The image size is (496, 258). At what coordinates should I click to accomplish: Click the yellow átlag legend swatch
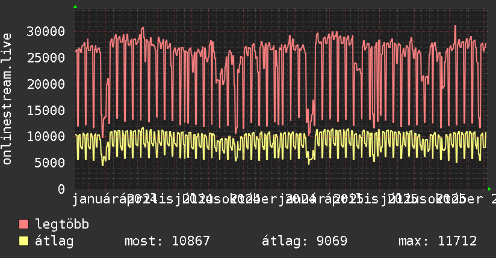coord(24,241)
